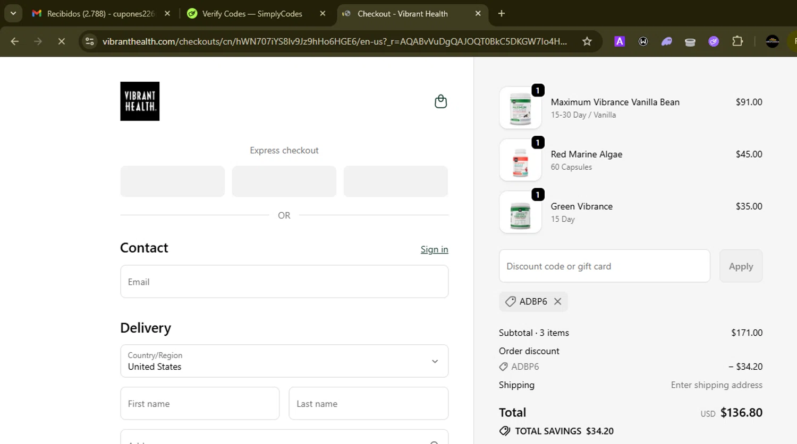Click the Sign in link
The width and height of the screenshot is (797, 444).
point(434,249)
